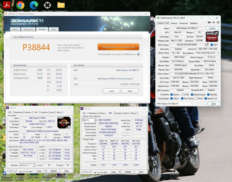Open the 3DMark Help tab
Image resolution: width=232 pixels, height=182 pixels.
click(54, 29)
